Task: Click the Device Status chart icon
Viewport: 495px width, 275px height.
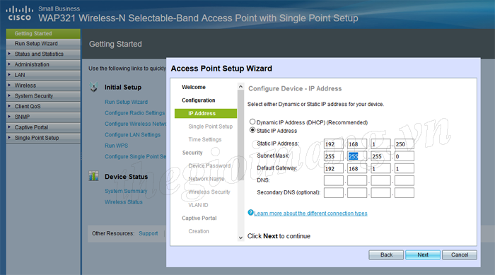Action: point(94,176)
